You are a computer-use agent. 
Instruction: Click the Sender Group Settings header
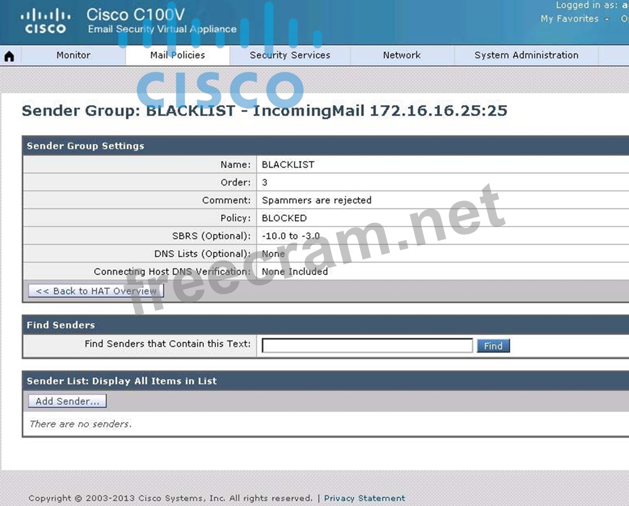86,146
